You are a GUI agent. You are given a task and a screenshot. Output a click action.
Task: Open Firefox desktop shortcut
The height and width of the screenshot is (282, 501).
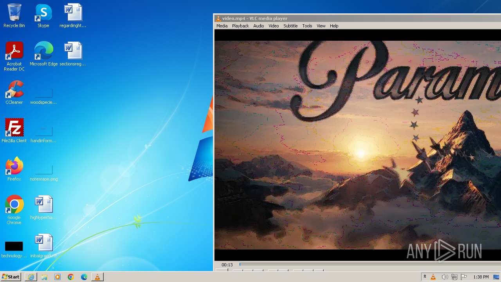(x=14, y=169)
